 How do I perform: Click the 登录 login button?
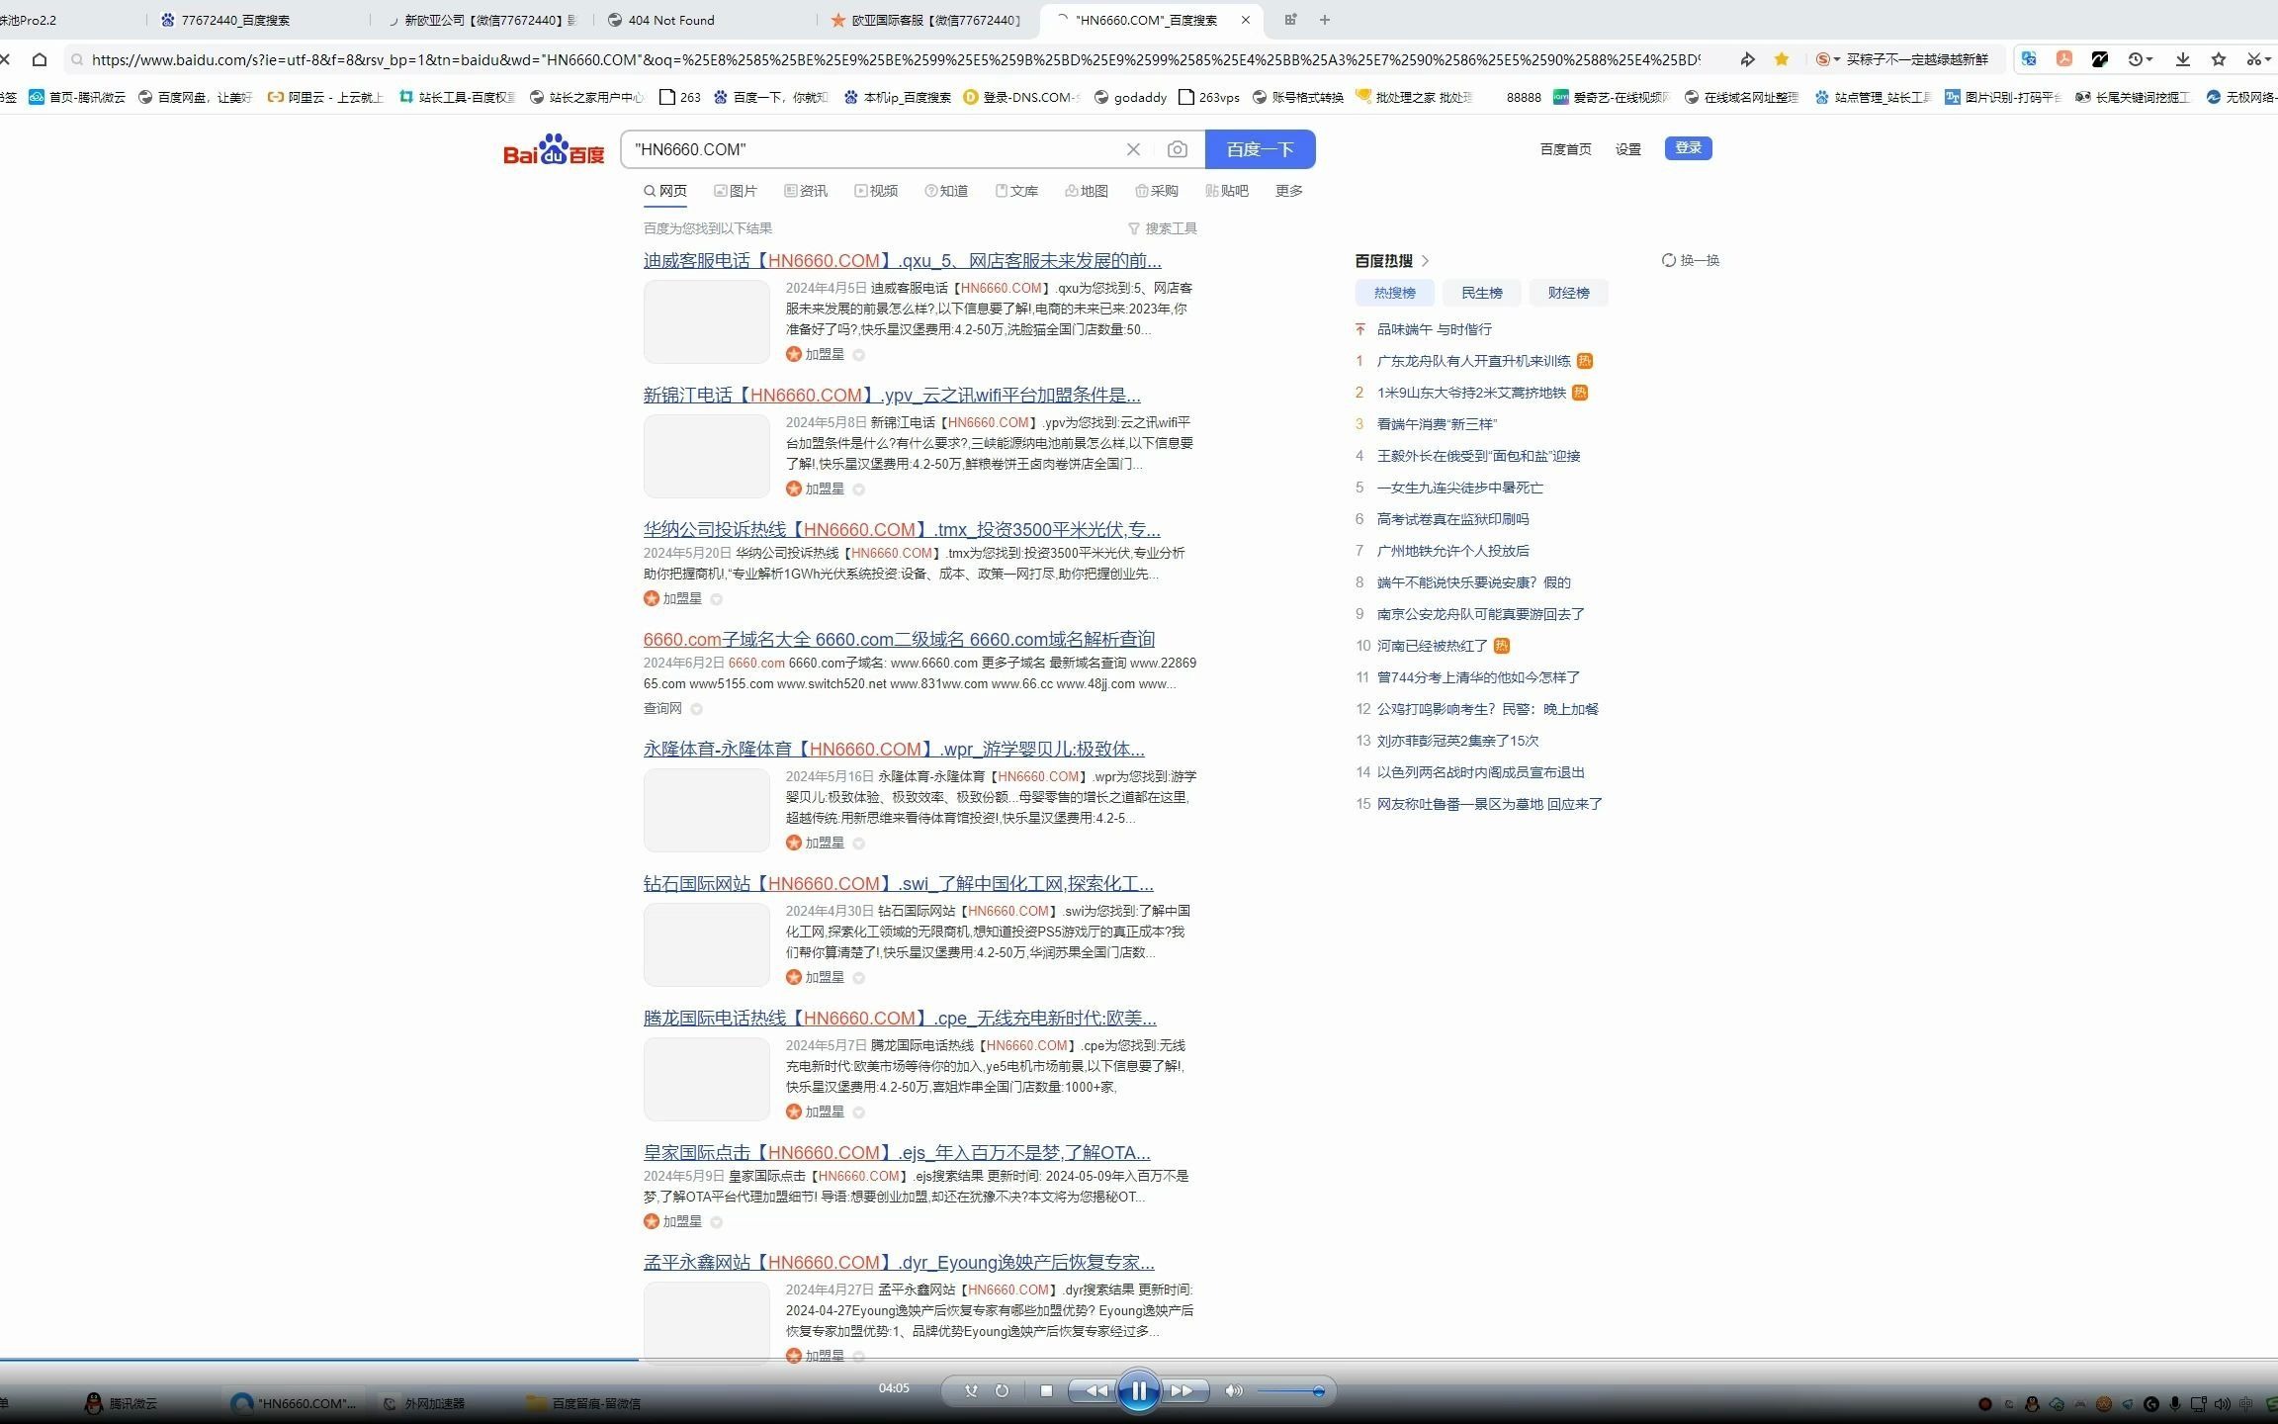[x=1688, y=147]
